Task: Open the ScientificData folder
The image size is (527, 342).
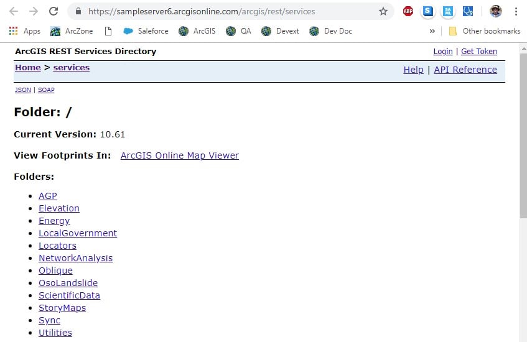Action: coord(69,295)
